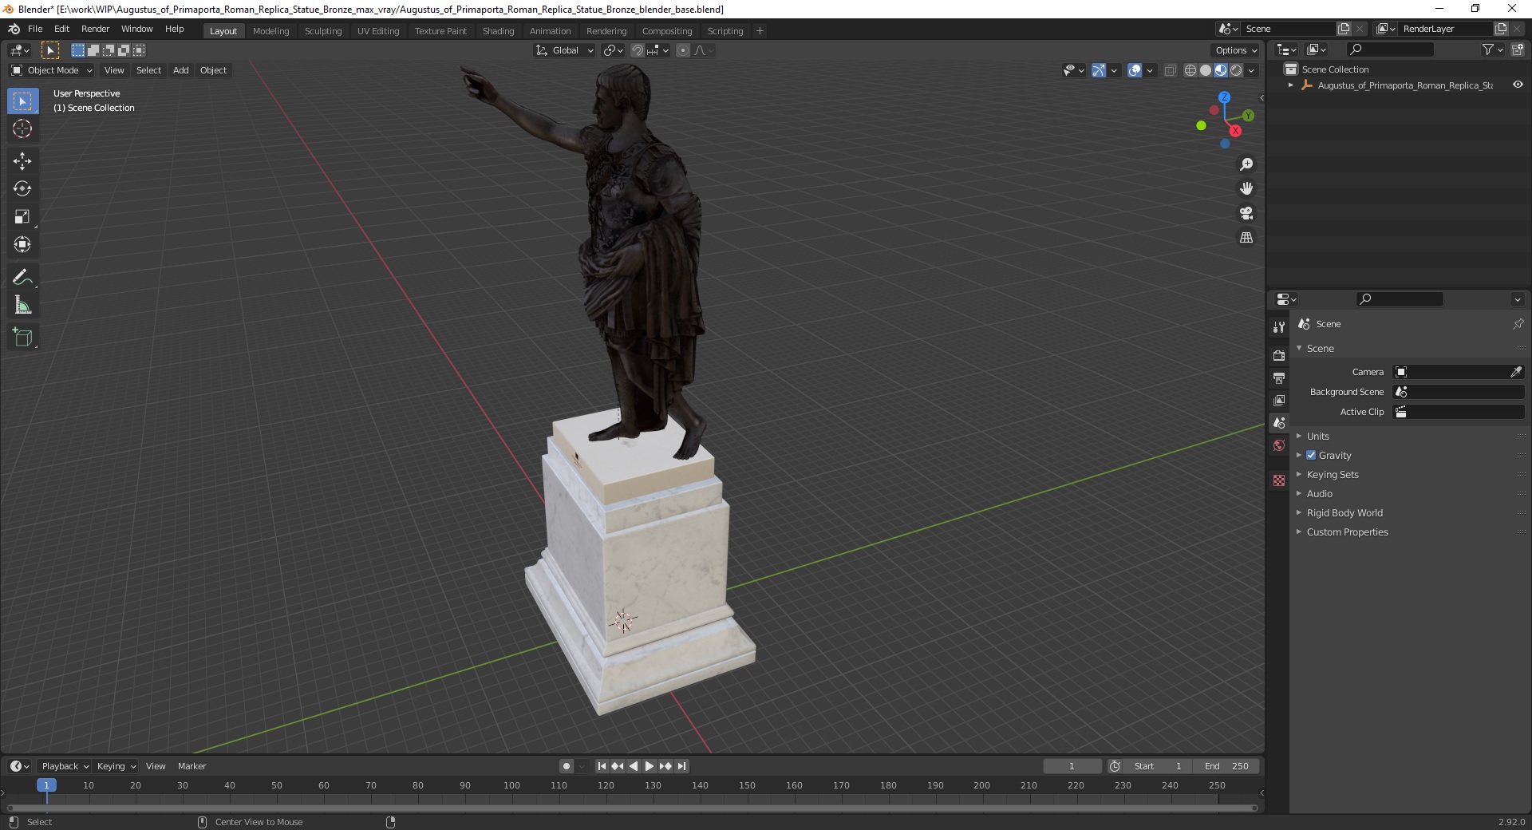Expand the Units panel
The height and width of the screenshot is (830, 1532).
tap(1318, 437)
